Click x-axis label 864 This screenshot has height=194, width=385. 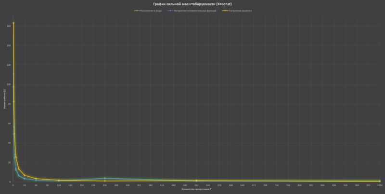[322, 185]
